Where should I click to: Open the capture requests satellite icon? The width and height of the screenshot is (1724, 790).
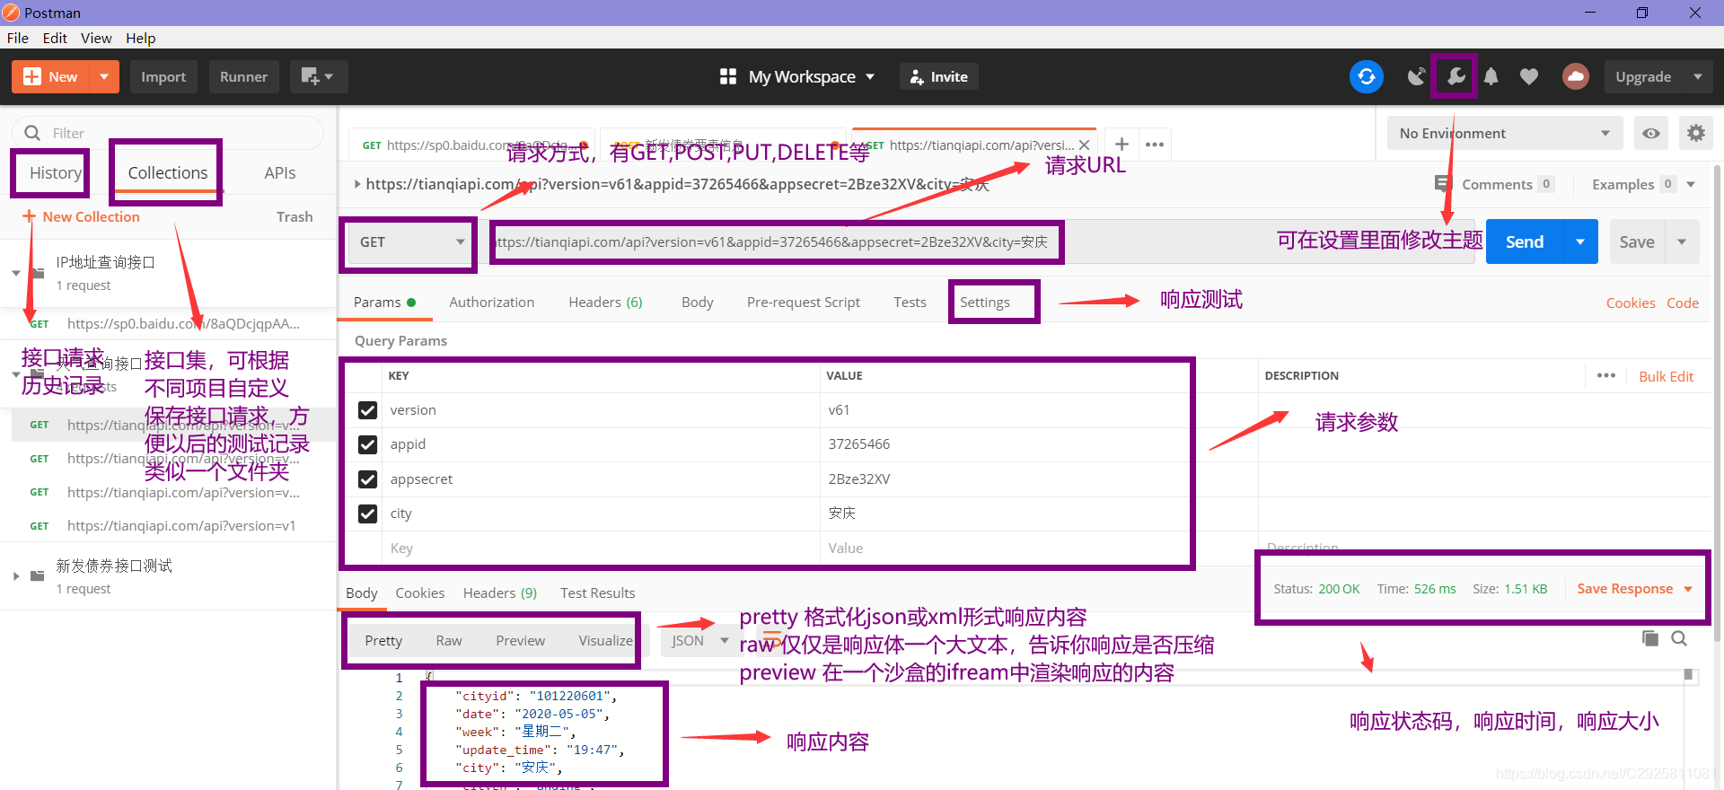pos(1416,76)
